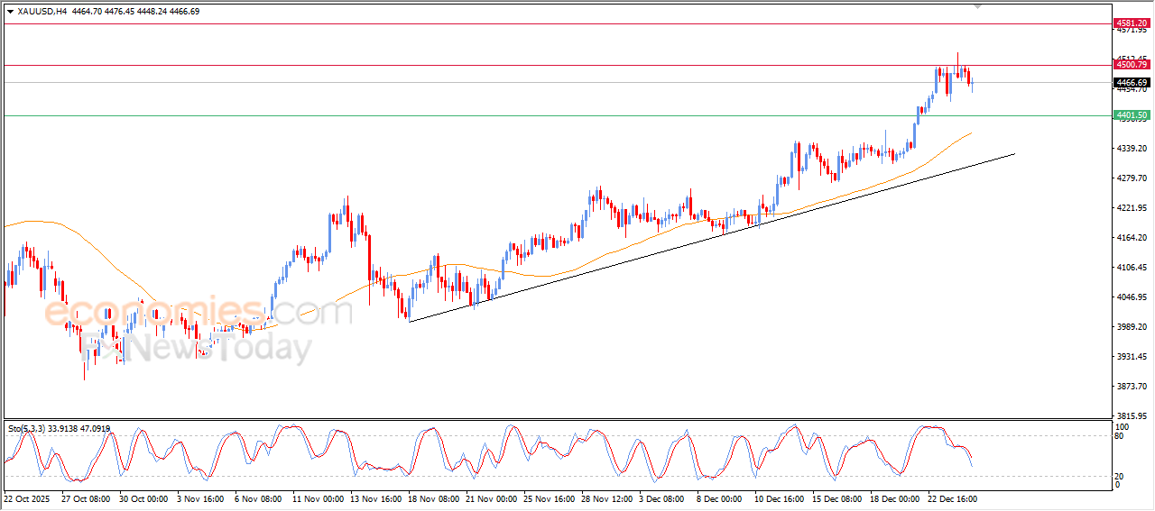The image size is (1155, 511).
Task: Click the 3873.70 price axis value
Action: coord(1131,387)
